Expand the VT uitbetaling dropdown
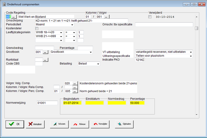The height and width of the screenshot is (138, 207). (191, 52)
